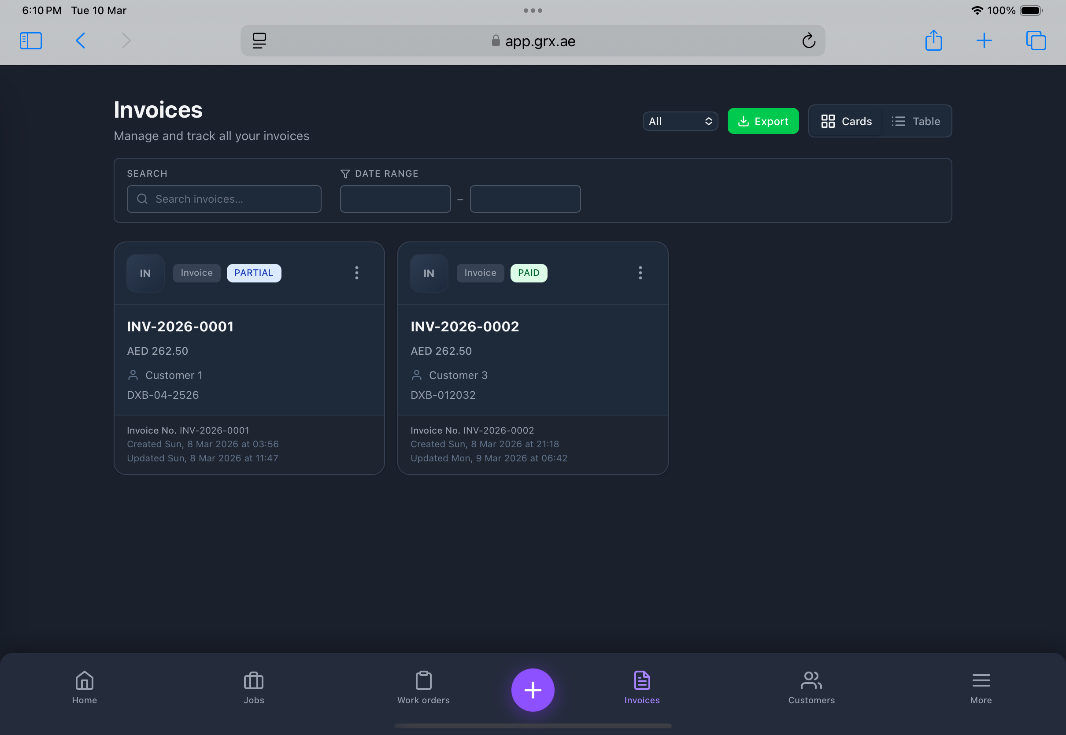
Task: Tap the Work orders icon in bottom bar
Action: click(x=423, y=679)
